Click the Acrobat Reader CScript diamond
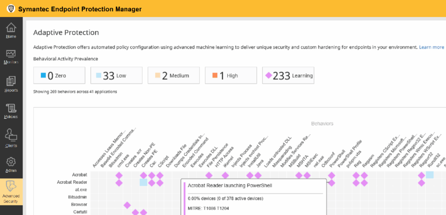Screen dimensions: 446x215 pos(160,183)
